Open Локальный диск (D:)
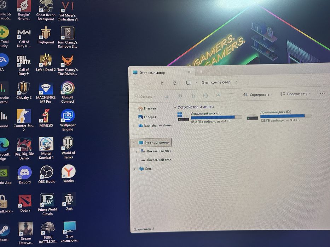 tap(279, 116)
